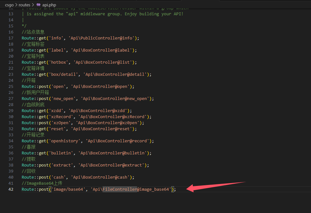Click the 'box/detail' route string
Viewport: 311px width, 213px height.
63,74
